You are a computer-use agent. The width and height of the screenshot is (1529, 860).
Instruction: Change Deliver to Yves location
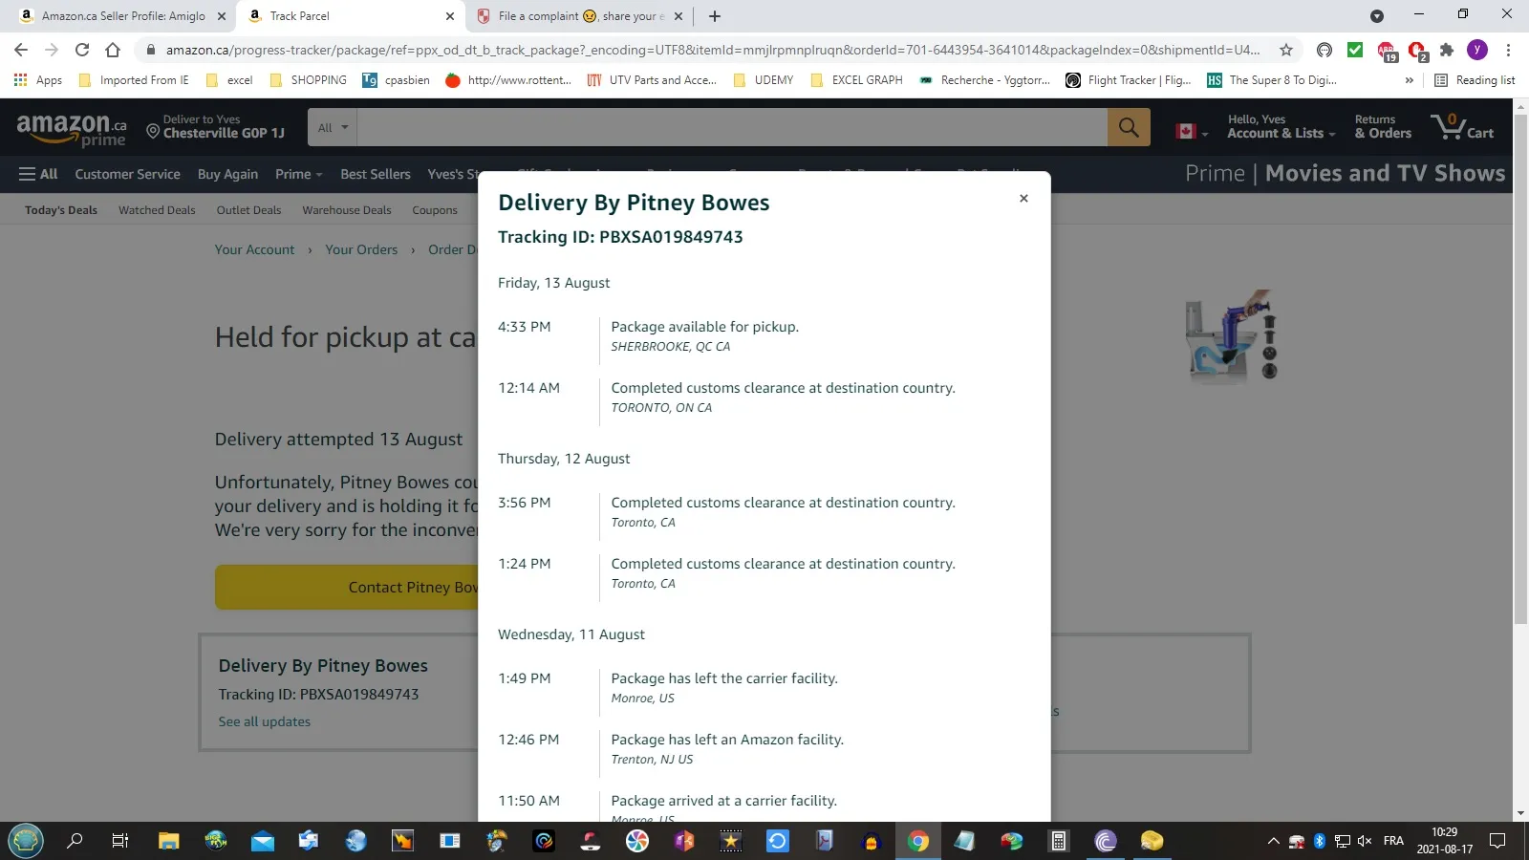pyautogui.click(x=216, y=127)
